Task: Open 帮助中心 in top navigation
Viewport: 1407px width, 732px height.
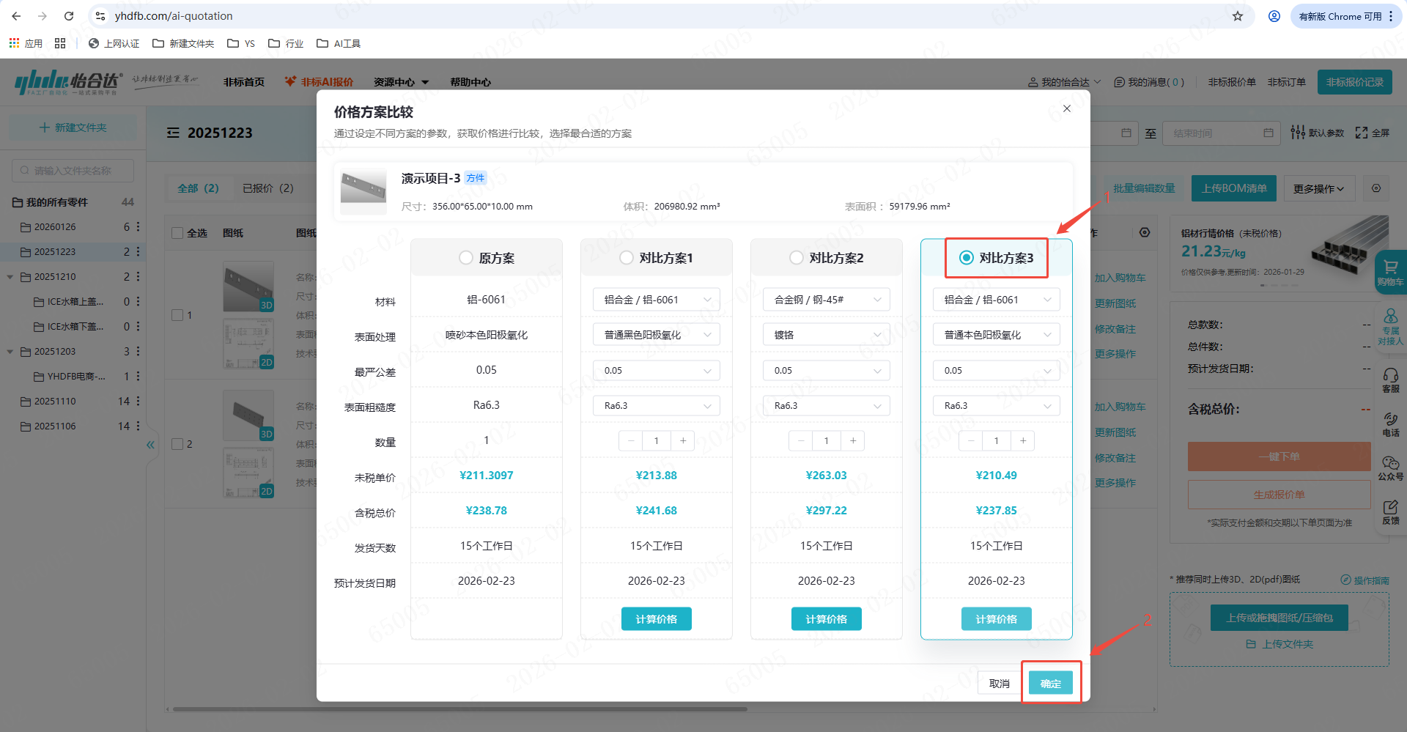Action: pyautogui.click(x=470, y=82)
